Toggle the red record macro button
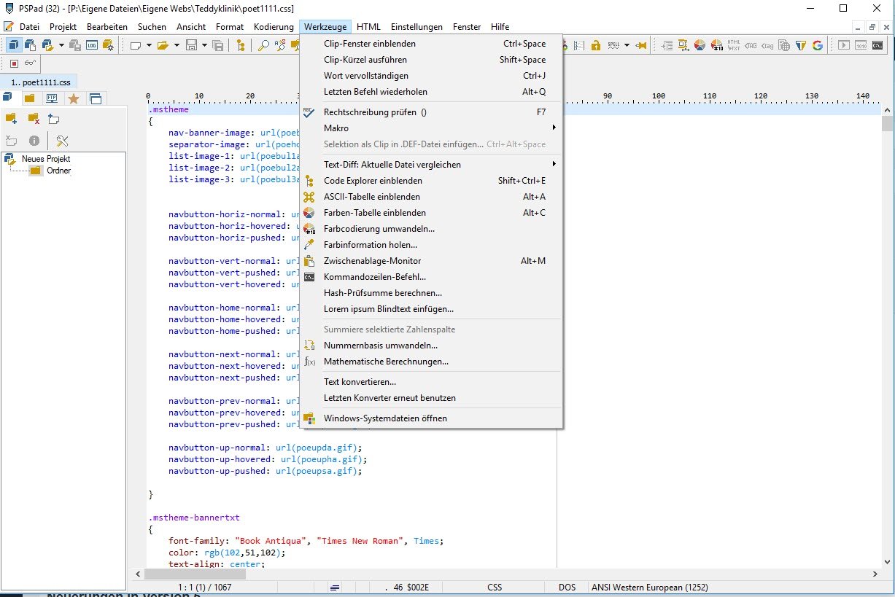Screen dimensions: 895x597 (x=14, y=63)
